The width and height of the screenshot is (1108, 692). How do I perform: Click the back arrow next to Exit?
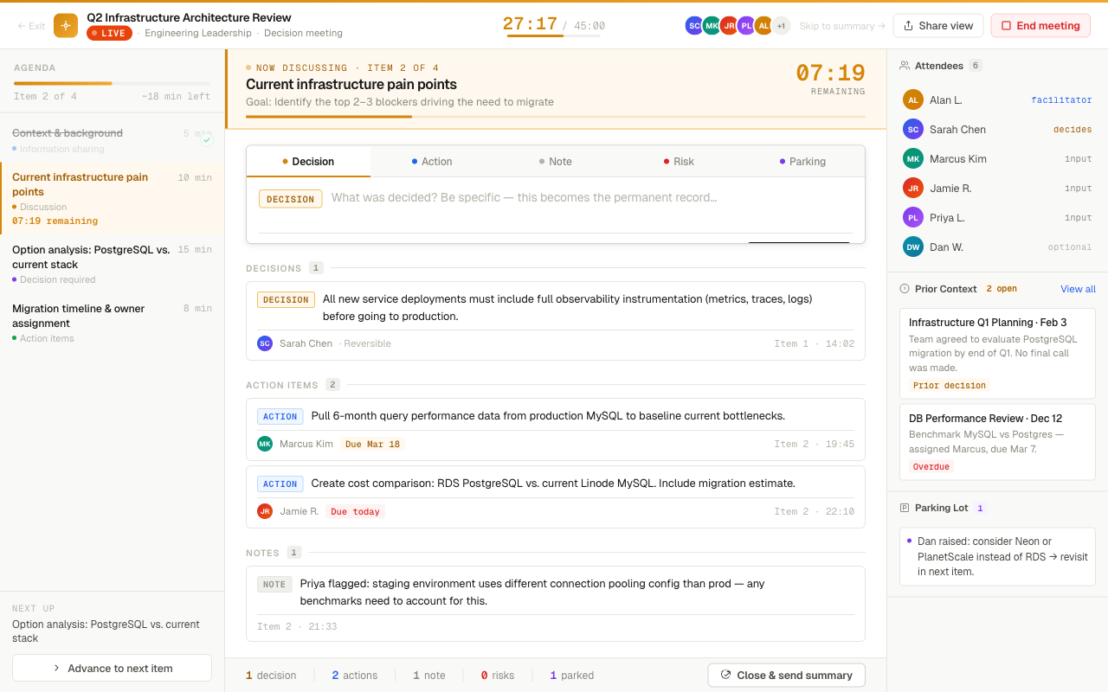[x=23, y=25]
